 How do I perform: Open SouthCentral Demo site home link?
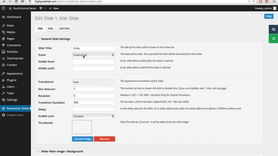coord(22,8)
